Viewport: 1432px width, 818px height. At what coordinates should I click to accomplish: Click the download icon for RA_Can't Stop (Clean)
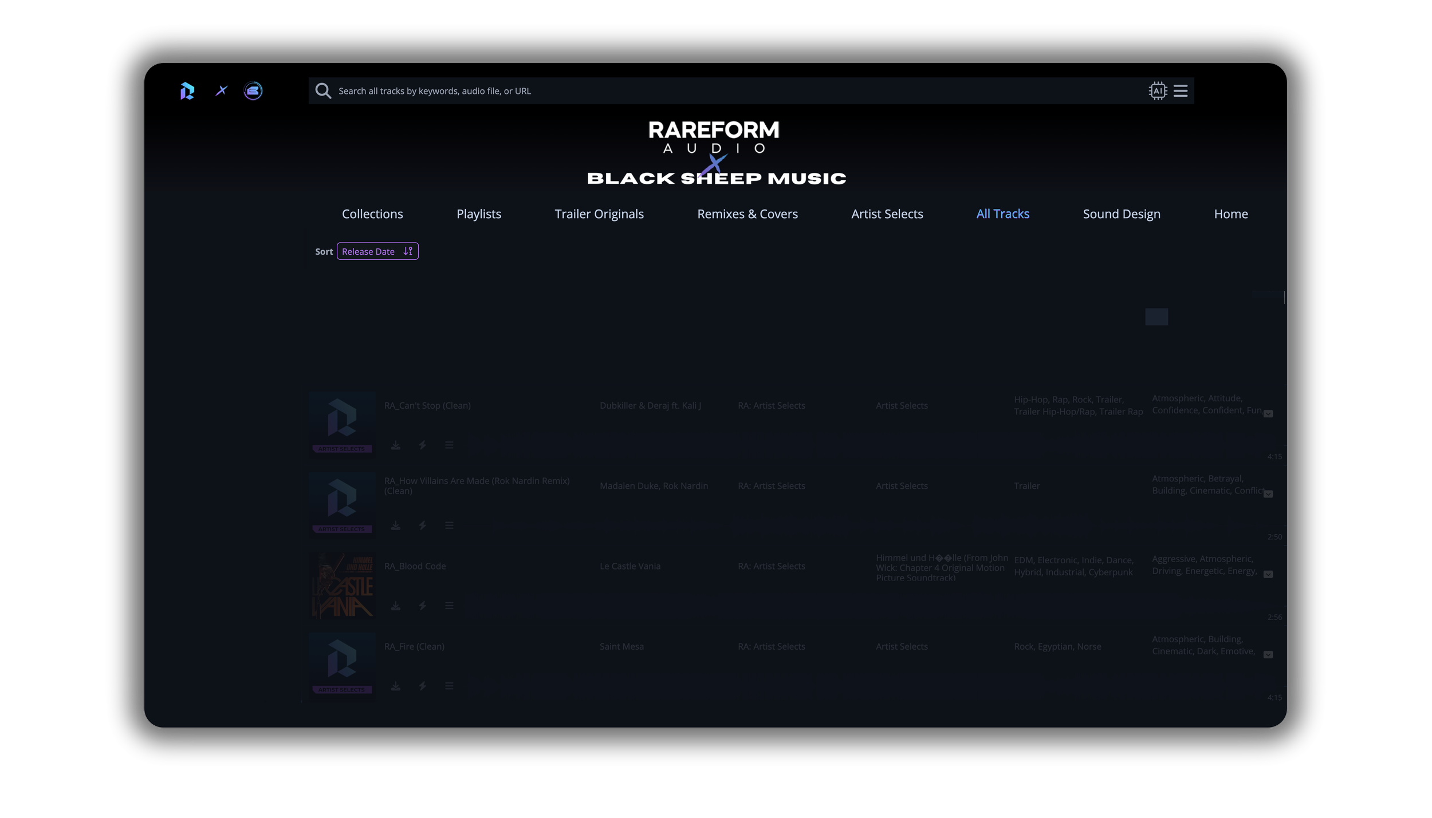point(396,445)
